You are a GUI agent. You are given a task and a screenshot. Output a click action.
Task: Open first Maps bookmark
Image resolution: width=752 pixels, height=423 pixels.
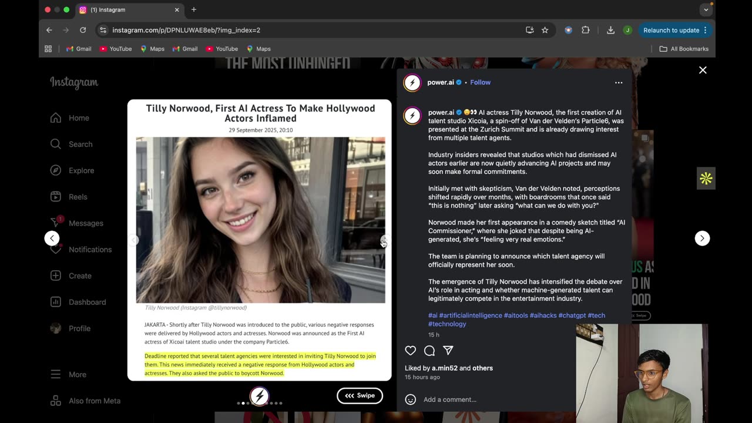pos(152,49)
